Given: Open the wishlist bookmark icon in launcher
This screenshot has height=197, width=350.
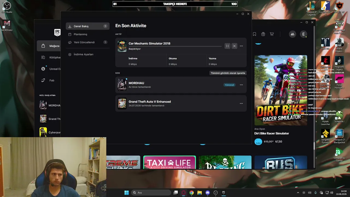Looking at the screenshot, I should click(254, 34).
